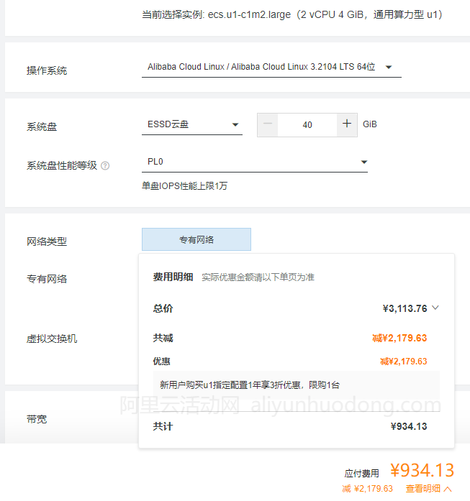
Task: Click the 新用户购买u1指定配置 discount note
Action: (x=250, y=385)
